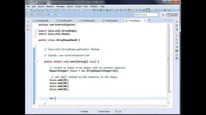The height and width of the screenshot is (115, 206).
Task: Open the New file dropdown arrow
Action: pyautogui.click(x=32, y=10)
